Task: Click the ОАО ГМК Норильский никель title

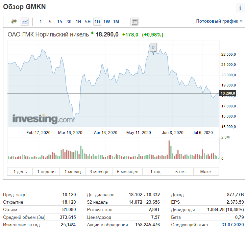Action: pos(48,34)
